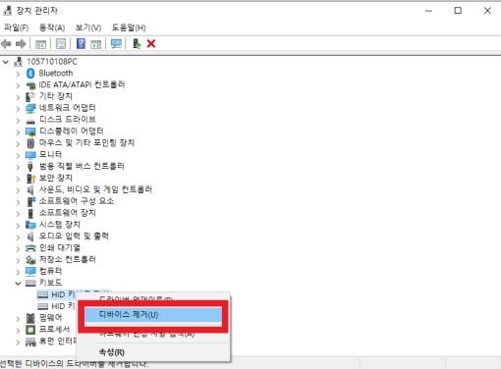Choose 디바이스 제거(U) in the context menu
Image resolution: width=501 pixels, height=369 pixels.
(x=153, y=315)
